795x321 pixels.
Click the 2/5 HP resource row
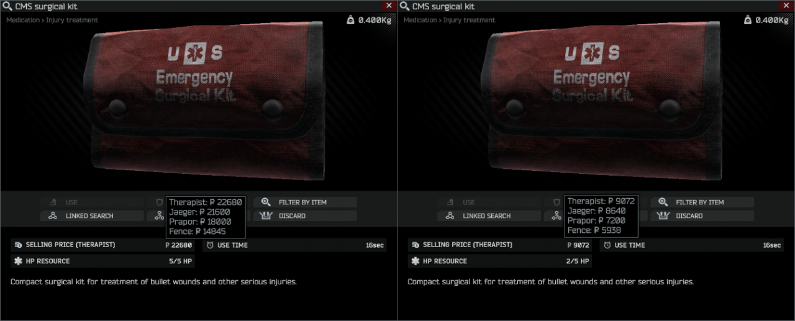click(500, 261)
